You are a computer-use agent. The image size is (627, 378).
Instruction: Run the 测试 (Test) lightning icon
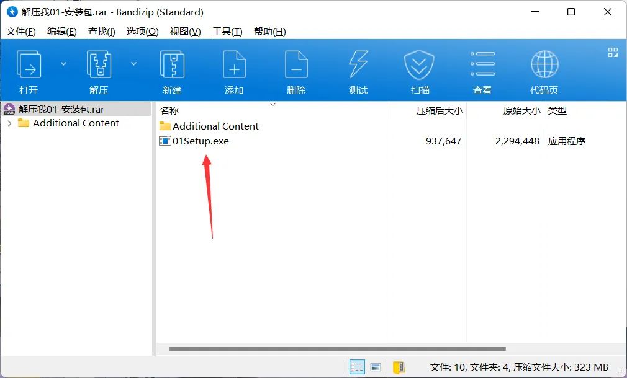[x=358, y=65]
